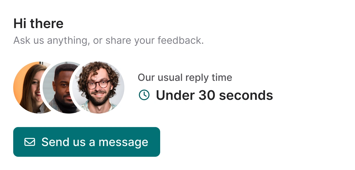This screenshot has width=355, height=170.
Task: Click the "Under 30 seconds" reply time text
Action: pos(214,95)
